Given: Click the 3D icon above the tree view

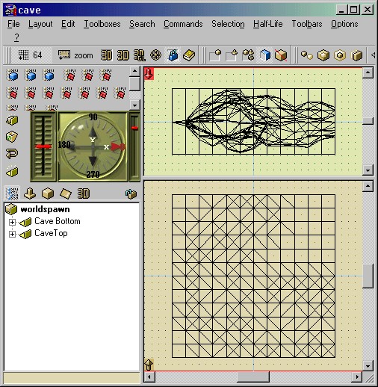Looking at the screenshot, I should click(83, 193).
